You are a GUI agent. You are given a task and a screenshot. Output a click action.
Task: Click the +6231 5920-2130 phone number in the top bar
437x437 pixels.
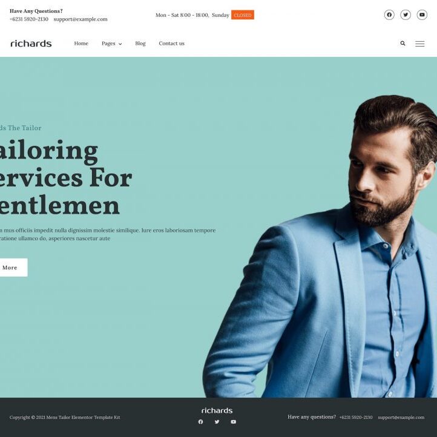tap(29, 19)
